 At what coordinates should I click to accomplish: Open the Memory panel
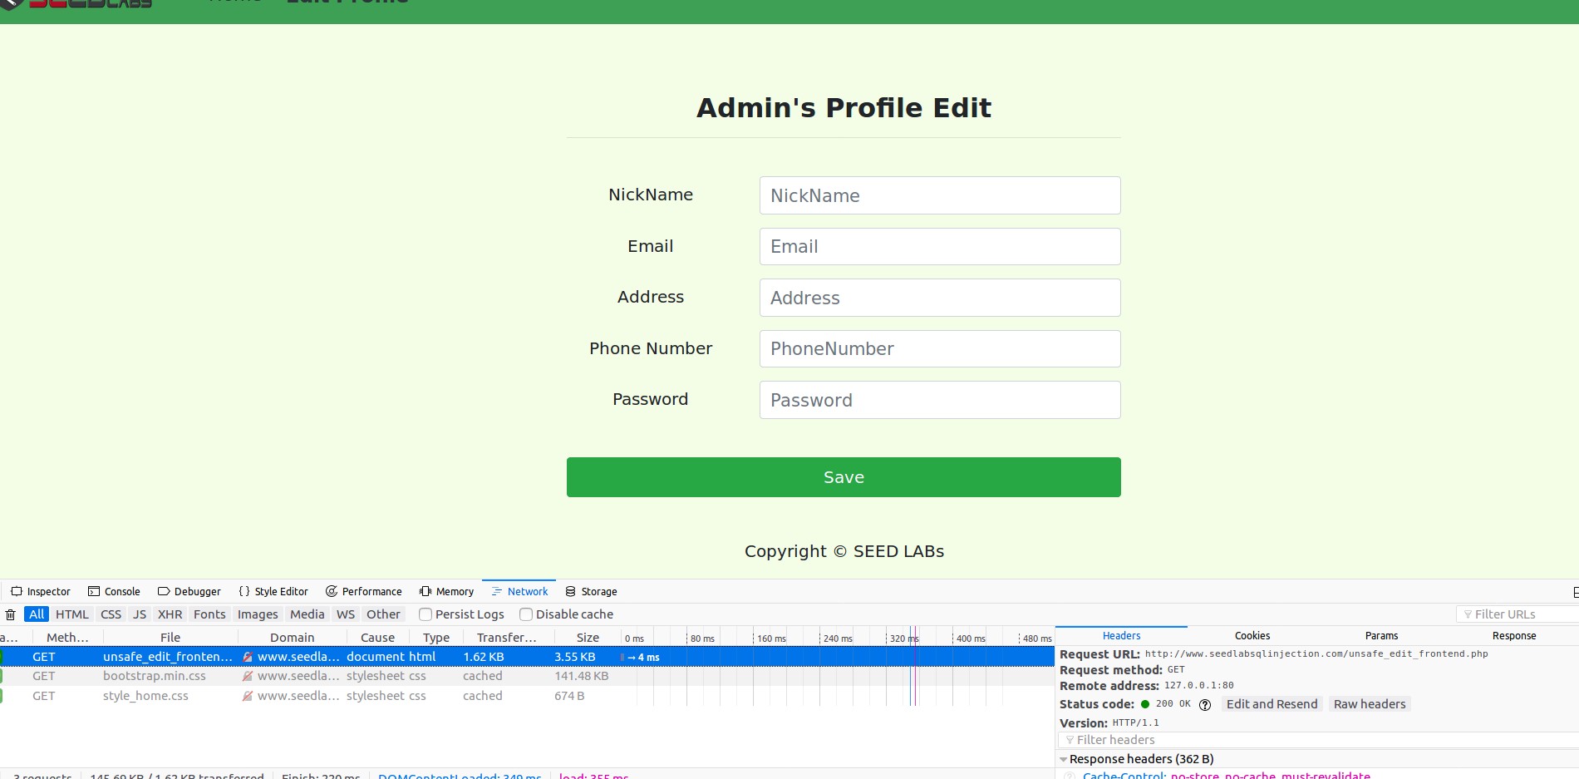[x=447, y=591]
